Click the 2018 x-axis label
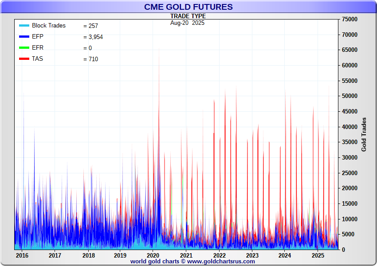Viewport: 377px width, 266px height. pyautogui.click(x=88, y=255)
